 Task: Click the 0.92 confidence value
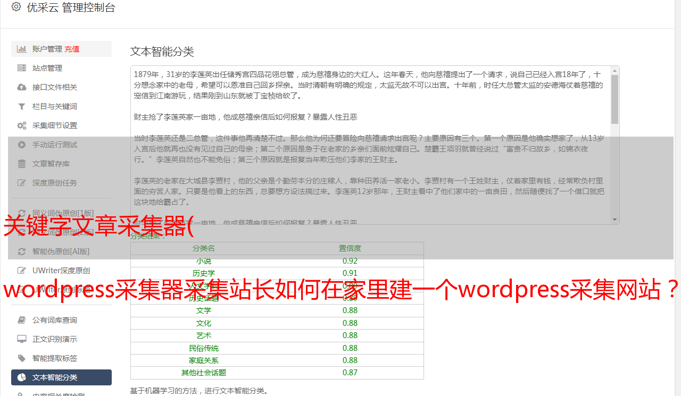(350, 261)
